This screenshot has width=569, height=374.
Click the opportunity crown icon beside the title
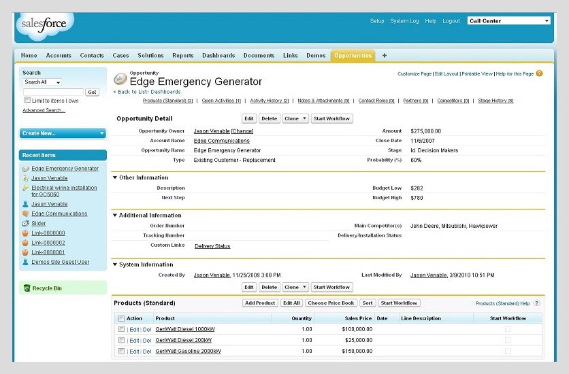[120, 79]
